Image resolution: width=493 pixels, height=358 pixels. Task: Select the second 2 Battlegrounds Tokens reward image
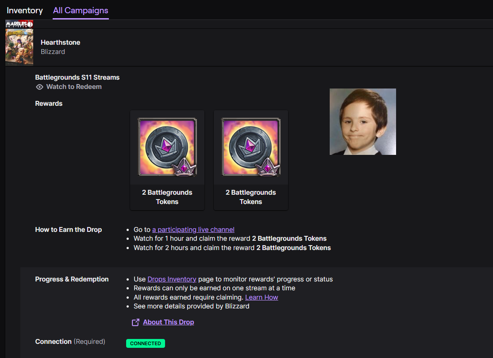(251, 147)
